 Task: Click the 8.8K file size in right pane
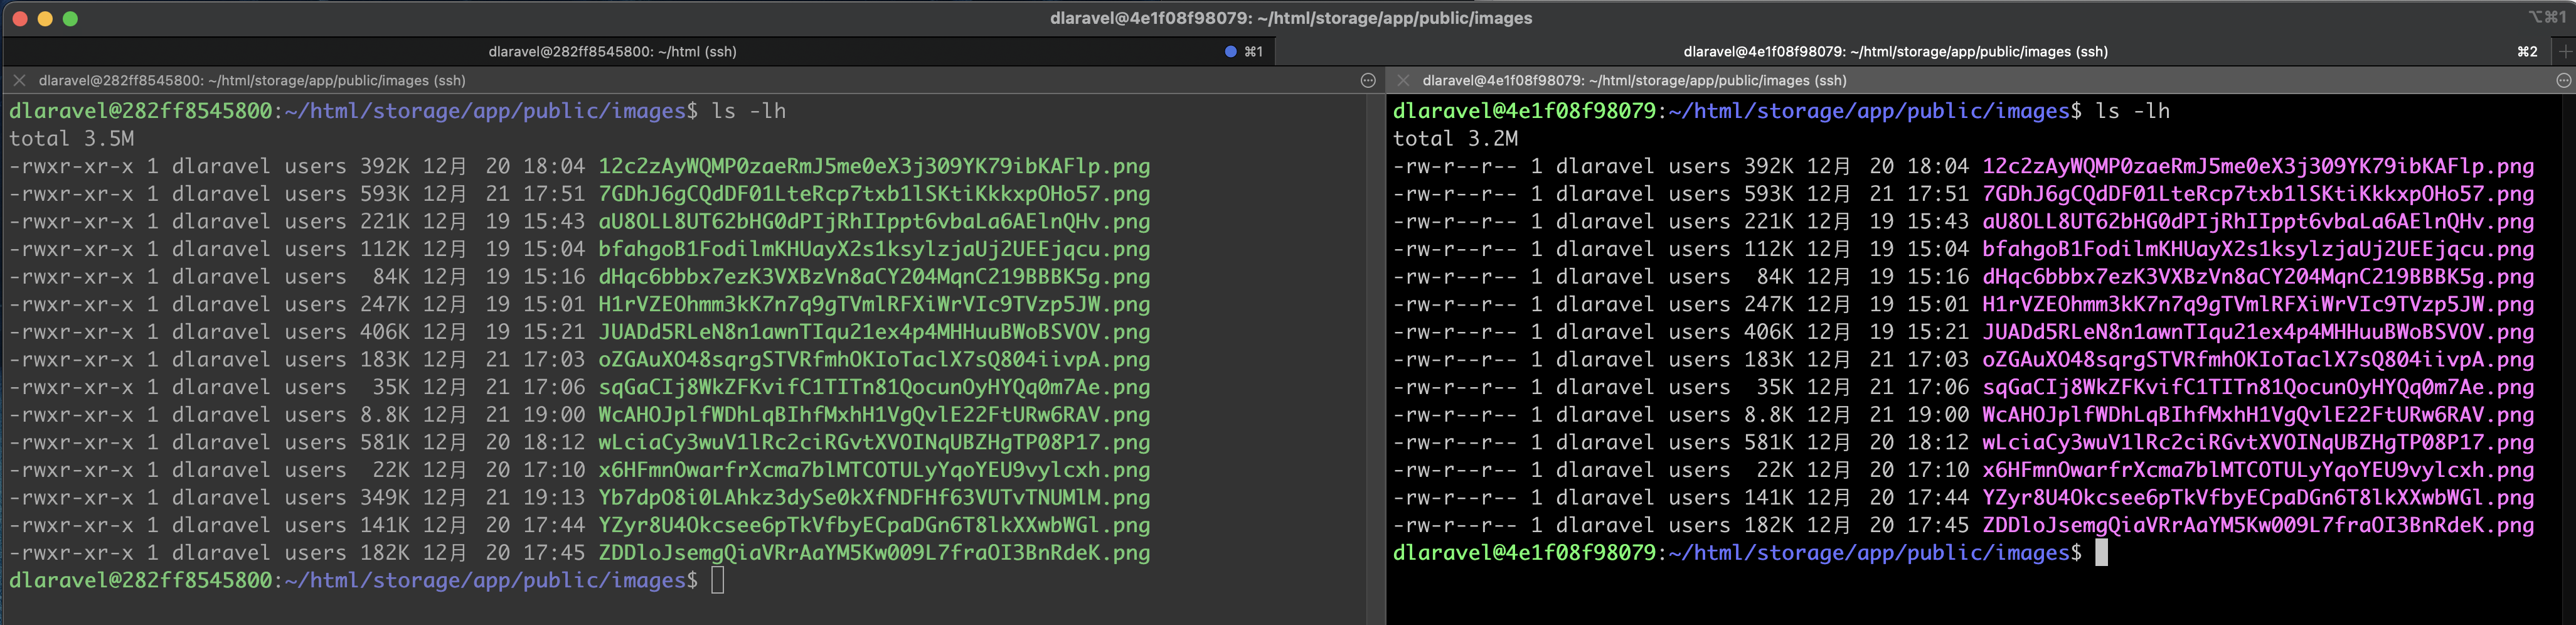click(x=1769, y=415)
